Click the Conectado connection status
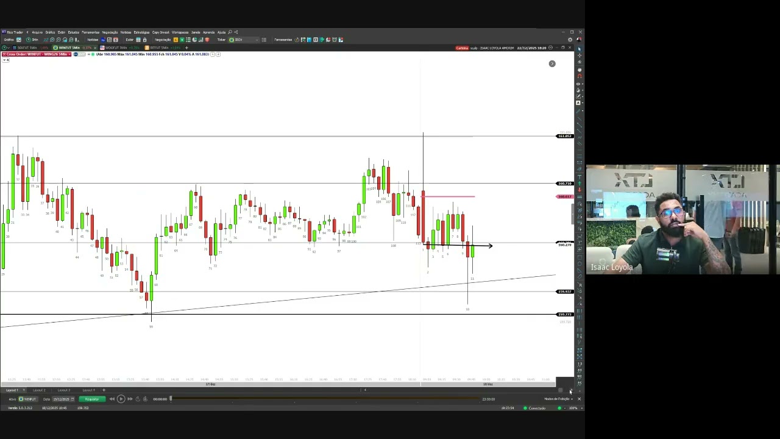Image resolution: width=780 pixels, height=439 pixels. pyautogui.click(x=534, y=408)
